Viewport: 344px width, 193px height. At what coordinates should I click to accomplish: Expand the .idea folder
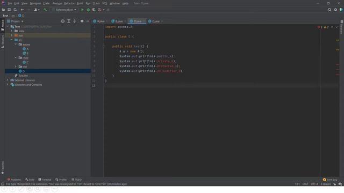coord(12,31)
